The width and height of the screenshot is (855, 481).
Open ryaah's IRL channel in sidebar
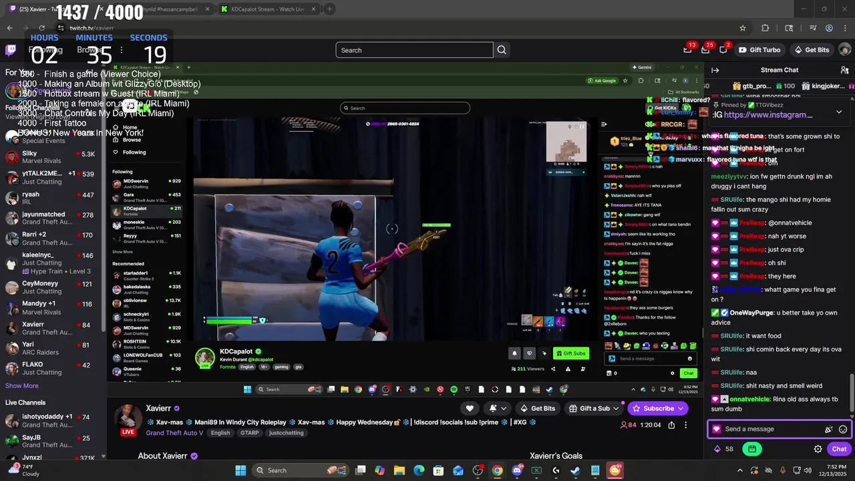(x=51, y=198)
